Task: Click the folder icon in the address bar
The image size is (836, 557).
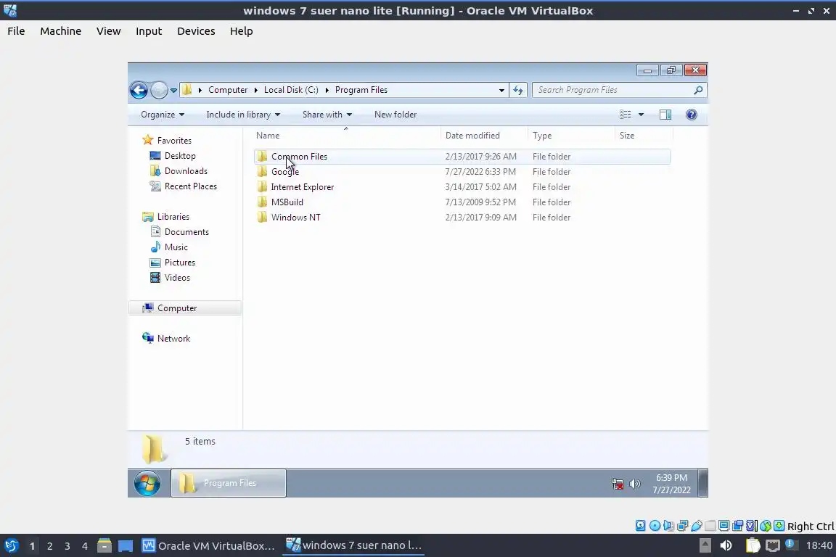Action: tap(187, 89)
